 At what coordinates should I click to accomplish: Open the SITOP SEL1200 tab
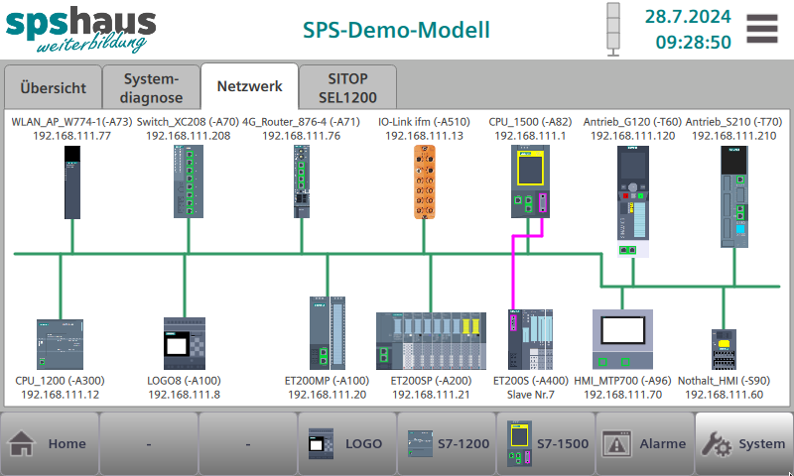pyautogui.click(x=348, y=87)
